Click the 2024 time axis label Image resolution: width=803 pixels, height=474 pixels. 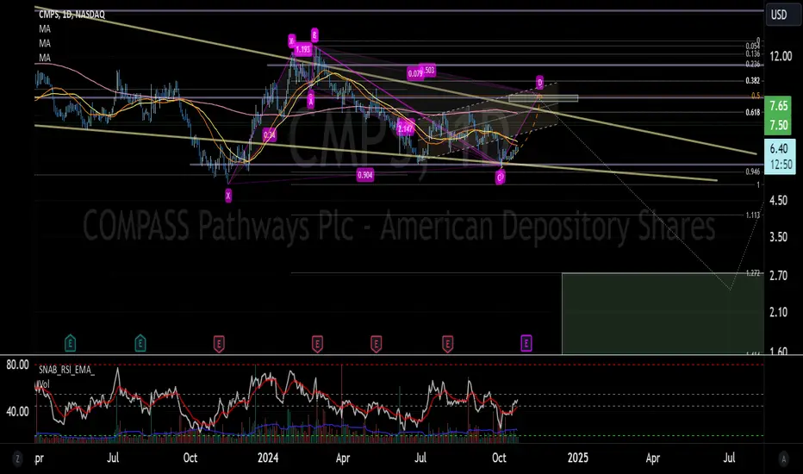coord(268,458)
